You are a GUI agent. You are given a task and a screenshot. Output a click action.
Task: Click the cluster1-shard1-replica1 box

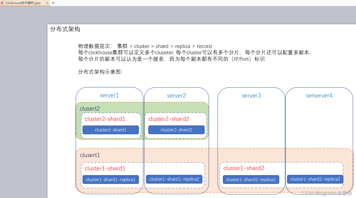111,179
